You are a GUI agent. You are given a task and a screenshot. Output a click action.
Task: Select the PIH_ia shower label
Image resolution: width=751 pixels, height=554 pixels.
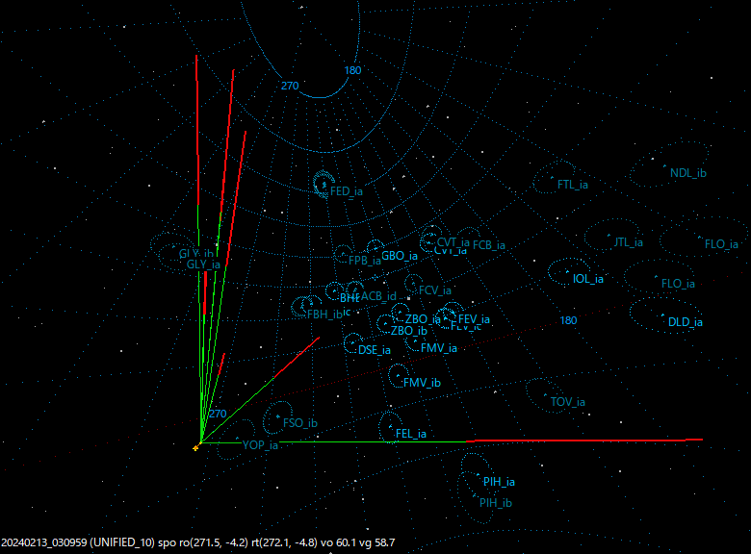[x=499, y=482]
